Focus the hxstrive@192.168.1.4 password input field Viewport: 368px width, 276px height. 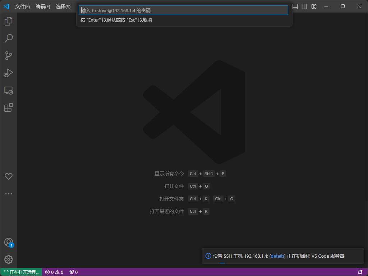tap(183, 10)
